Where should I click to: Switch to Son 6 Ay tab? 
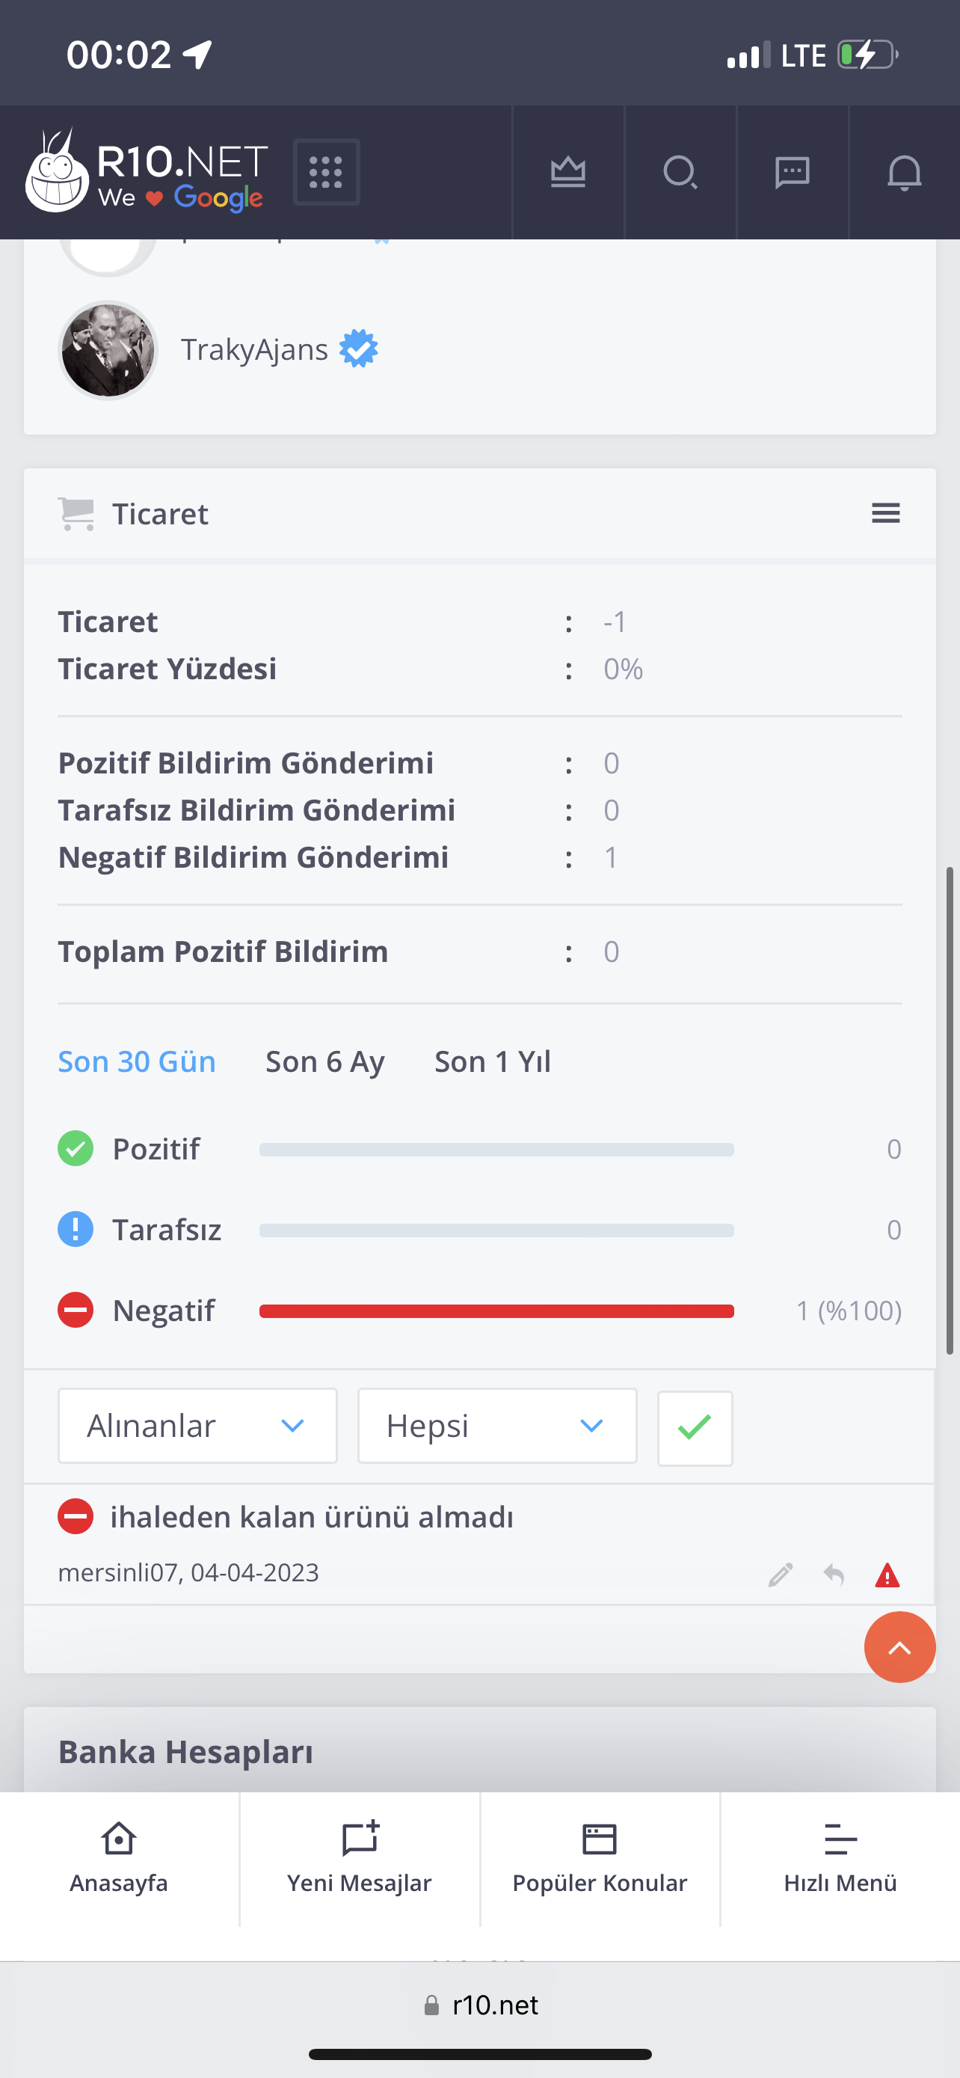coord(324,1061)
